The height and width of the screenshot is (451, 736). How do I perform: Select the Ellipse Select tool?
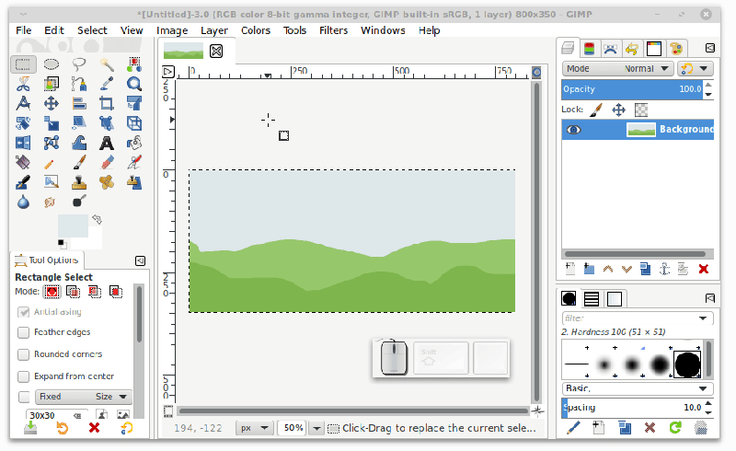click(51, 64)
